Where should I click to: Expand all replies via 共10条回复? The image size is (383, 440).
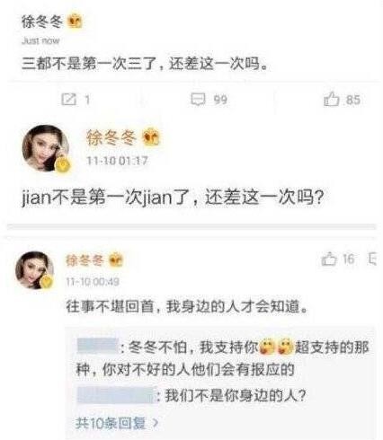pyautogui.click(x=111, y=423)
